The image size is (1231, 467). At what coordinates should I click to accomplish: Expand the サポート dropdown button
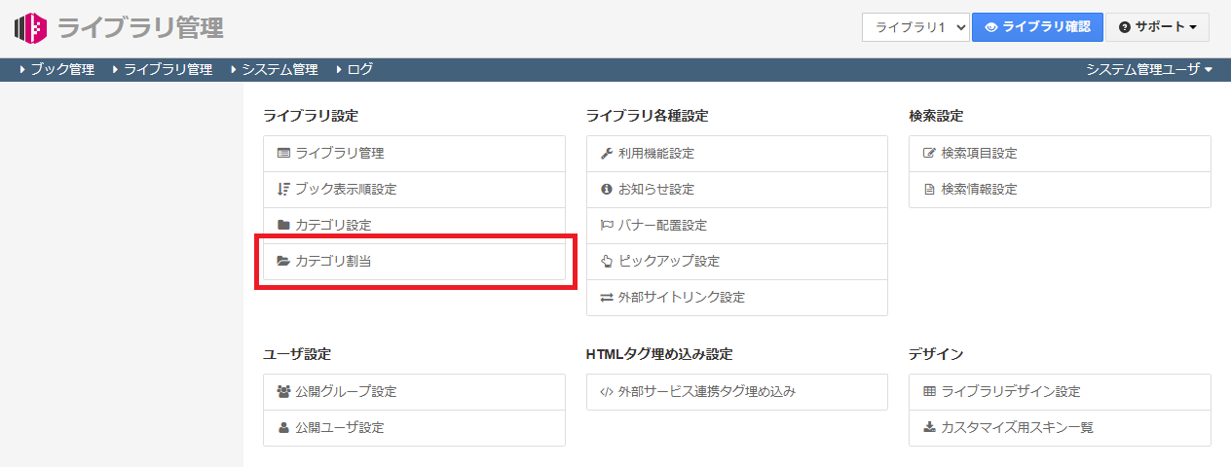tap(1157, 27)
